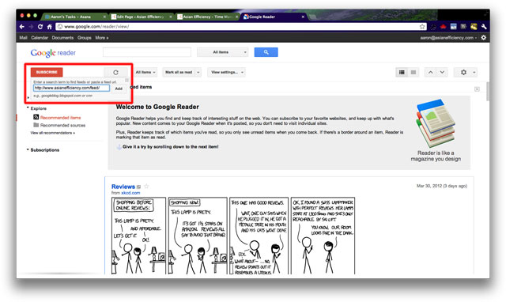This screenshot has height=302, width=506.
Task: Click the red SUBSCRIBE button
Action: pos(47,72)
